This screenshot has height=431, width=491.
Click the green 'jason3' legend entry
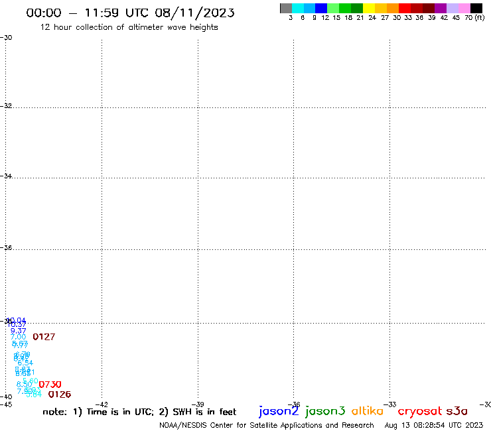[x=325, y=411]
